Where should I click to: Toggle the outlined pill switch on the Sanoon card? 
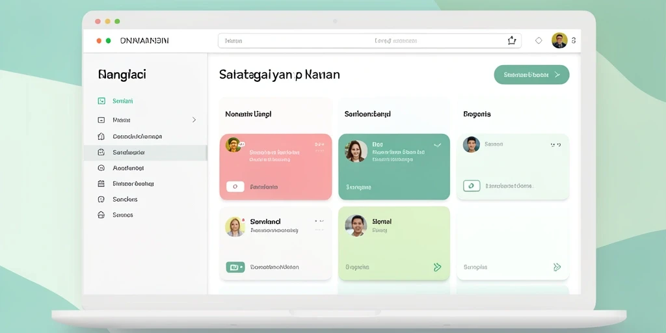(472, 185)
